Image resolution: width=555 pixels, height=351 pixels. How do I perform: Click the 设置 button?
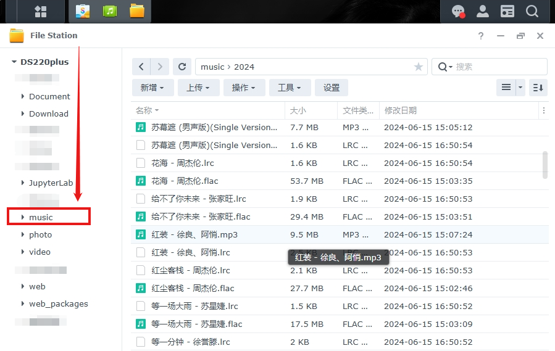click(x=332, y=88)
